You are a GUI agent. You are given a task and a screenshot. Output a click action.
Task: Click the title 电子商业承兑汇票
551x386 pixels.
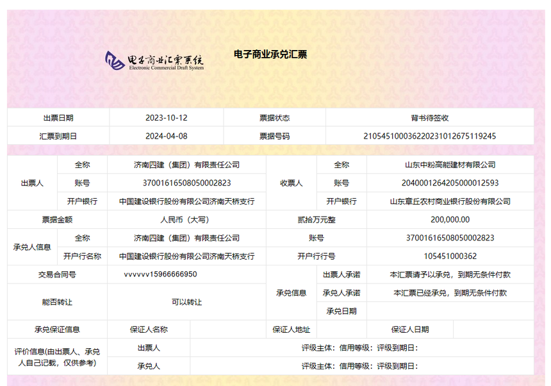(270, 55)
